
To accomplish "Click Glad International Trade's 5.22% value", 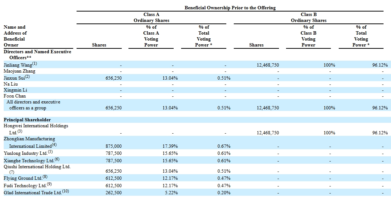I will pos(170,193).
